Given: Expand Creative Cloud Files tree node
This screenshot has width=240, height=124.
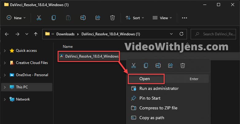Looking at the screenshot, I should pyautogui.click(x=5, y=63).
